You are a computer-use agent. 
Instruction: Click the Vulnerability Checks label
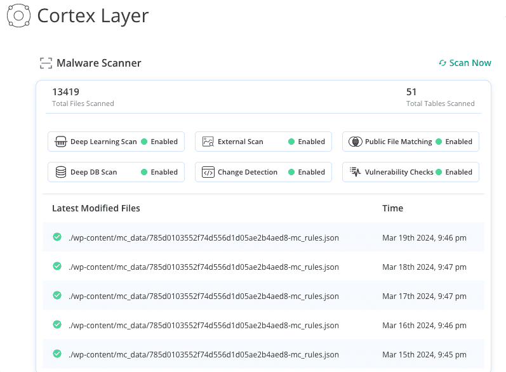(399, 172)
